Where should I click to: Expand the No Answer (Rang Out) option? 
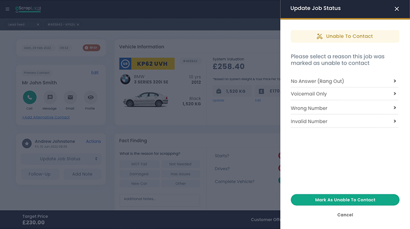pyautogui.click(x=343, y=81)
